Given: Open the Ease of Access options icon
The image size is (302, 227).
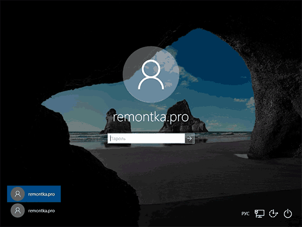Looking at the screenshot, I should pyautogui.click(x=273, y=213).
